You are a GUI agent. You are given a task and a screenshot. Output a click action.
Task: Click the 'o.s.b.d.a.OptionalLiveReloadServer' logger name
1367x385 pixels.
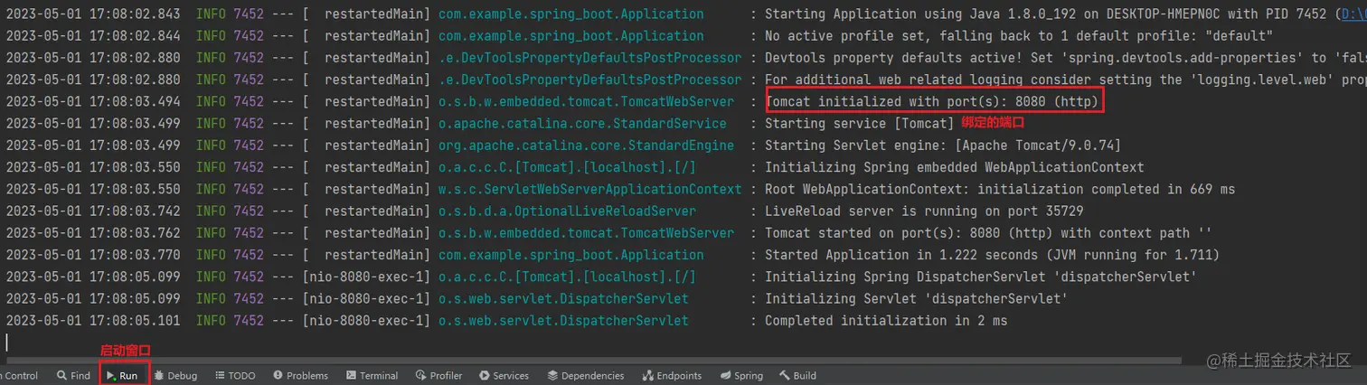click(567, 211)
